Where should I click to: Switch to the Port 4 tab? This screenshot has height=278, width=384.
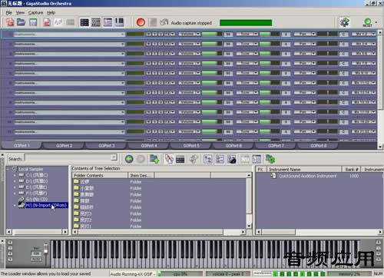149,146
